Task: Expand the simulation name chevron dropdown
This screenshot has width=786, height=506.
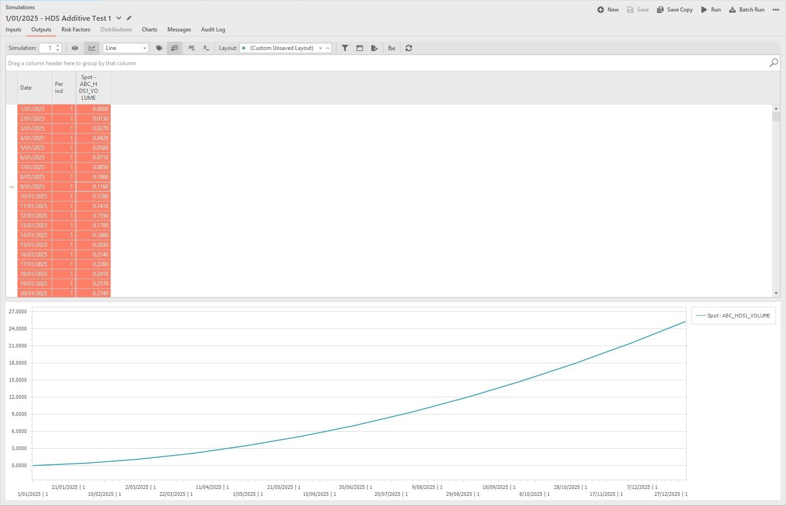Action: tap(119, 18)
